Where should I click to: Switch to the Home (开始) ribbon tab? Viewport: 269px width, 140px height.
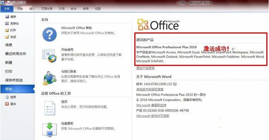coord(20,8)
